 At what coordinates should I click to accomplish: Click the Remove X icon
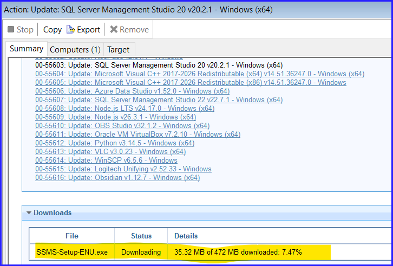(x=114, y=29)
